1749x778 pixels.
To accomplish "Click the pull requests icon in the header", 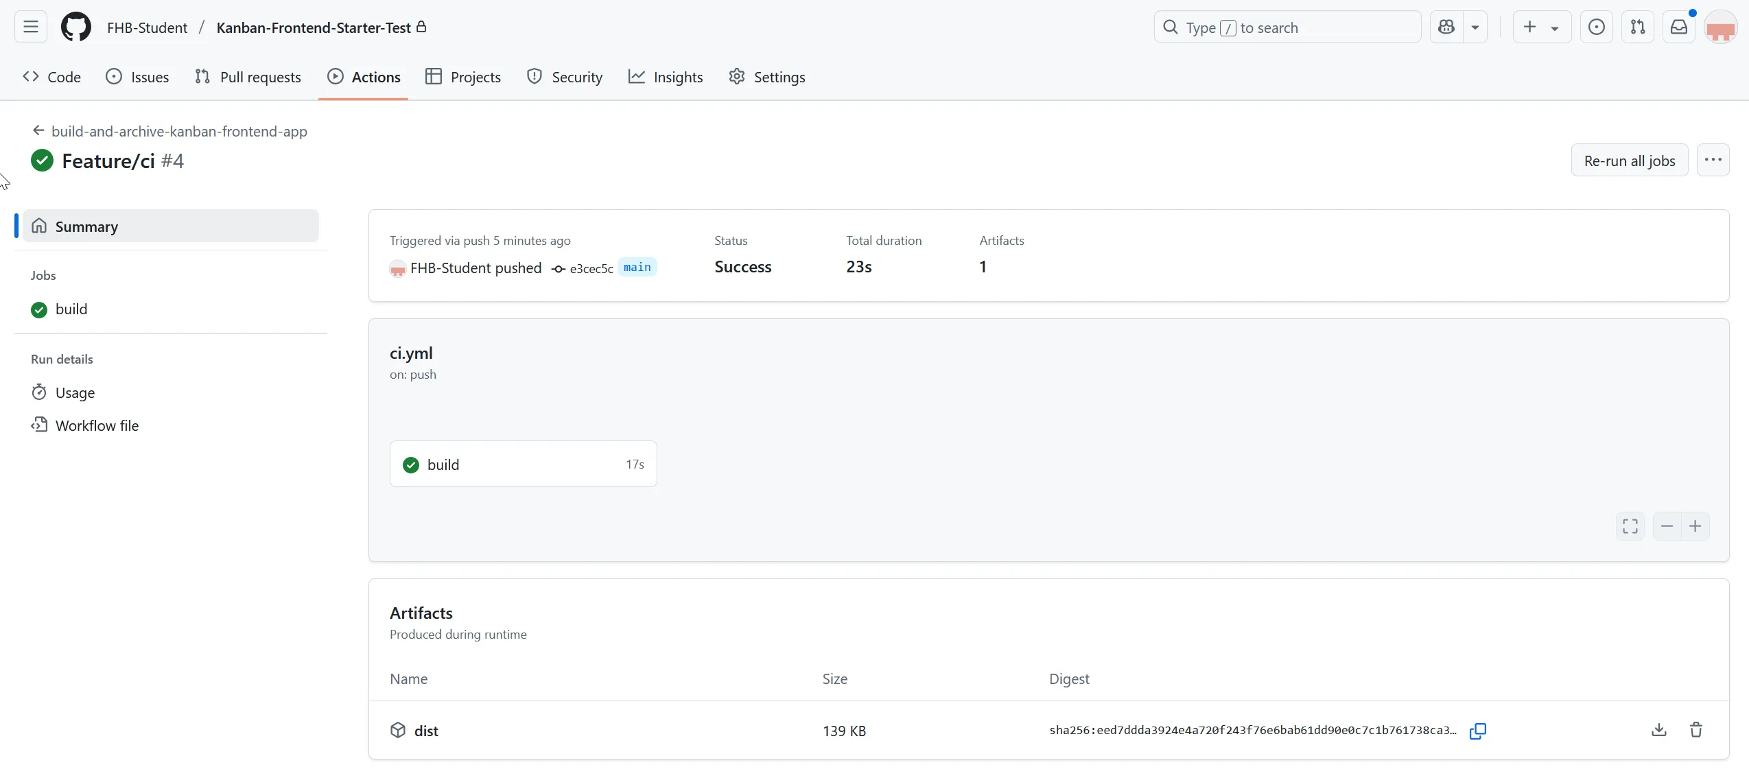I will 1639,27.
